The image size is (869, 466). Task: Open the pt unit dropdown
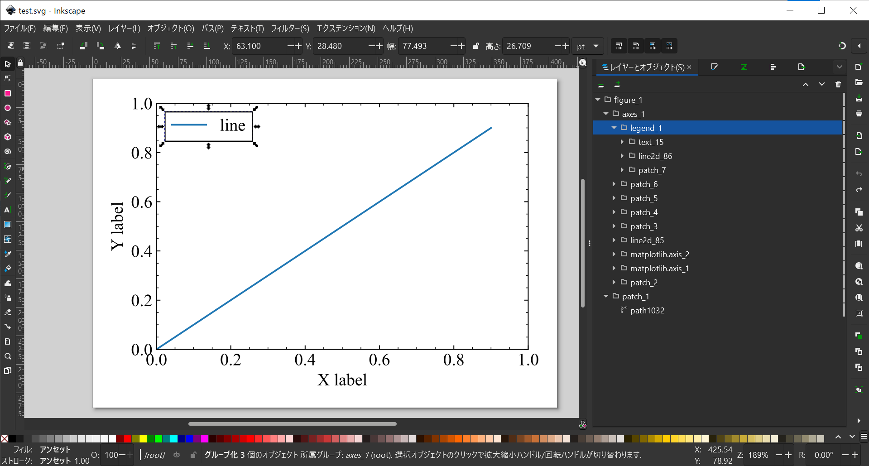coord(587,46)
